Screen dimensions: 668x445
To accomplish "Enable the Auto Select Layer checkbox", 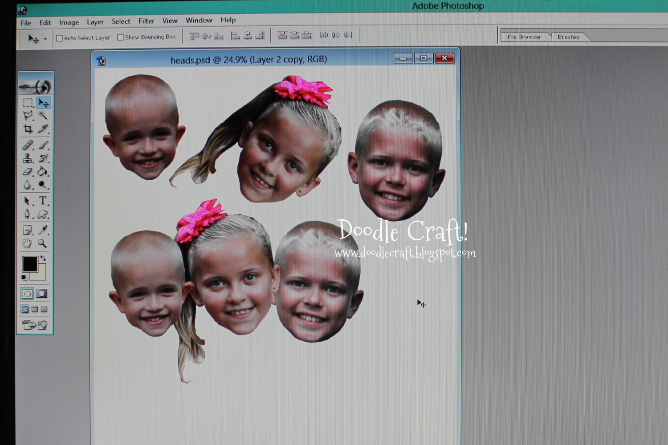I will pos(60,38).
